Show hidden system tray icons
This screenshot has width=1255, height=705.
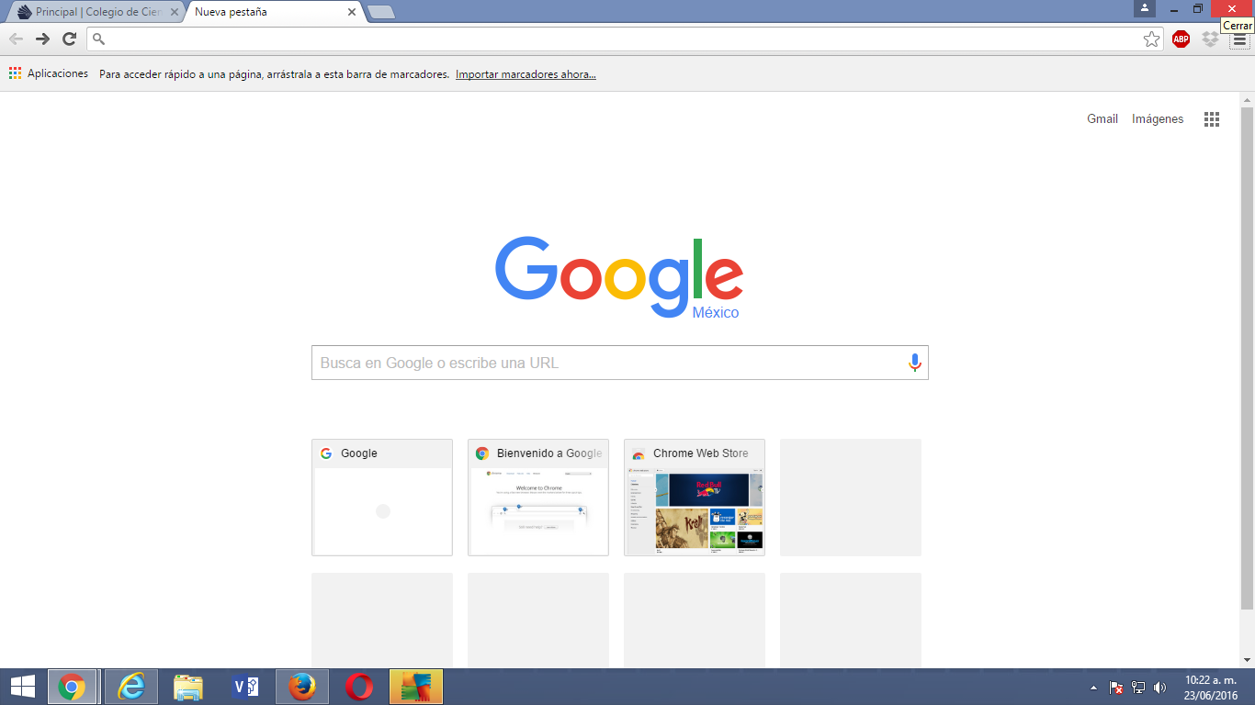pos(1093,688)
